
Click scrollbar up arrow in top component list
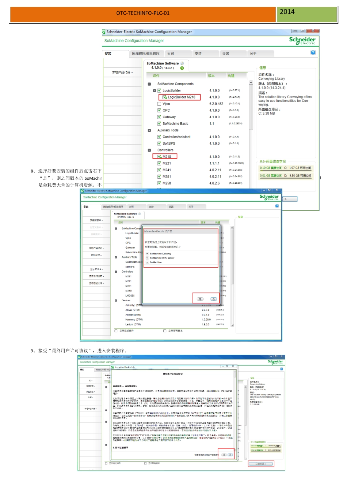click(x=251, y=83)
